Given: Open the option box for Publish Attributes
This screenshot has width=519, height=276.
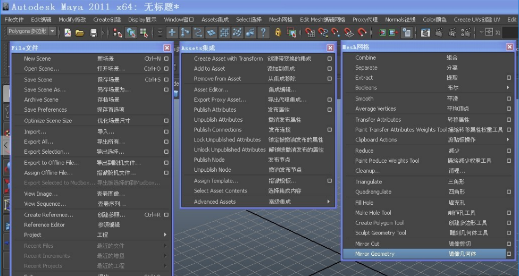Looking at the screenshot, I should click(329, 110).
